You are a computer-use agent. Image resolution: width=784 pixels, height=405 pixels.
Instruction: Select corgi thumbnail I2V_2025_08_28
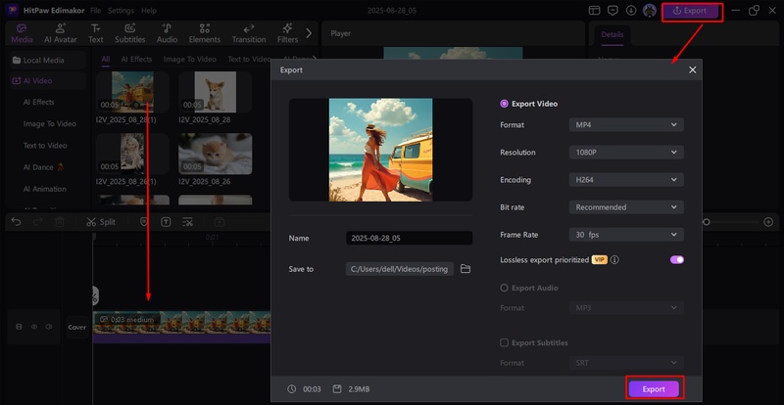pos(215,92)
